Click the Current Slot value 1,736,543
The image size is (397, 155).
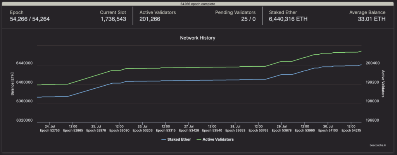click(x=113, y=19)
